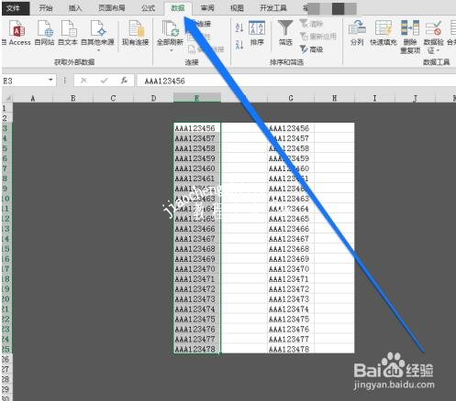Open the File (文件) tab
Screen dimensions: 456x401
click(13, 8)
